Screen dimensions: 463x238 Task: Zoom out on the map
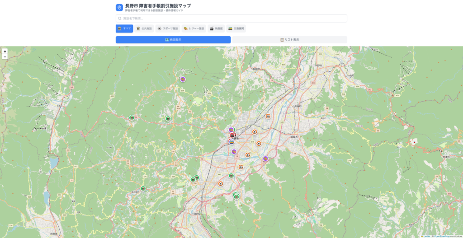coord(5,57)
